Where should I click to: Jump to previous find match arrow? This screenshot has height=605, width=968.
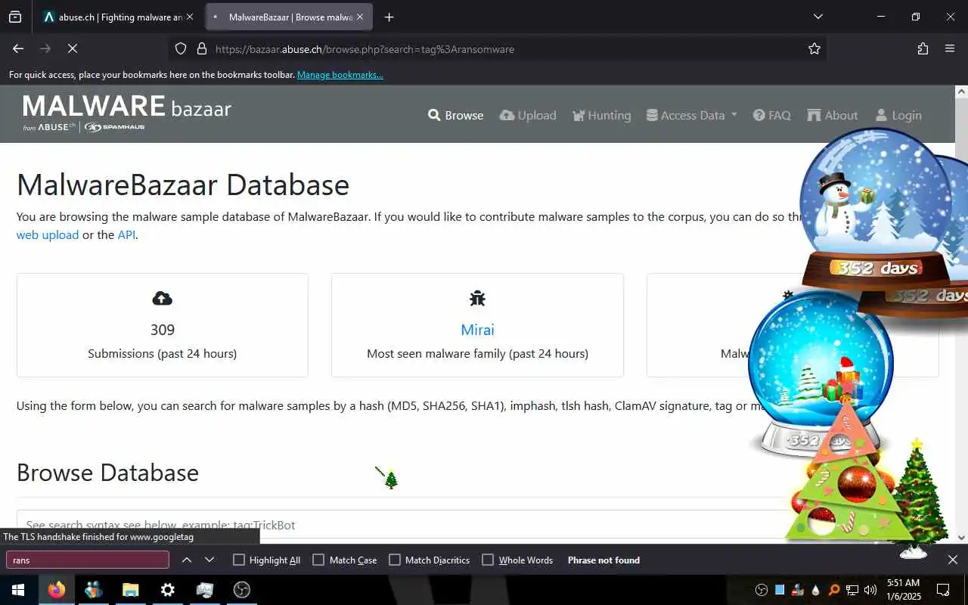tap(187, 560)
